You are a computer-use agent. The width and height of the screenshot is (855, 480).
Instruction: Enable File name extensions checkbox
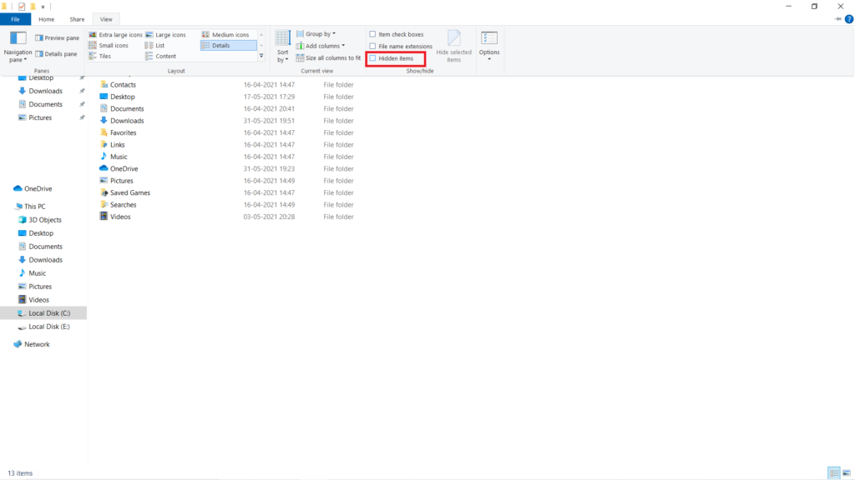373,47
